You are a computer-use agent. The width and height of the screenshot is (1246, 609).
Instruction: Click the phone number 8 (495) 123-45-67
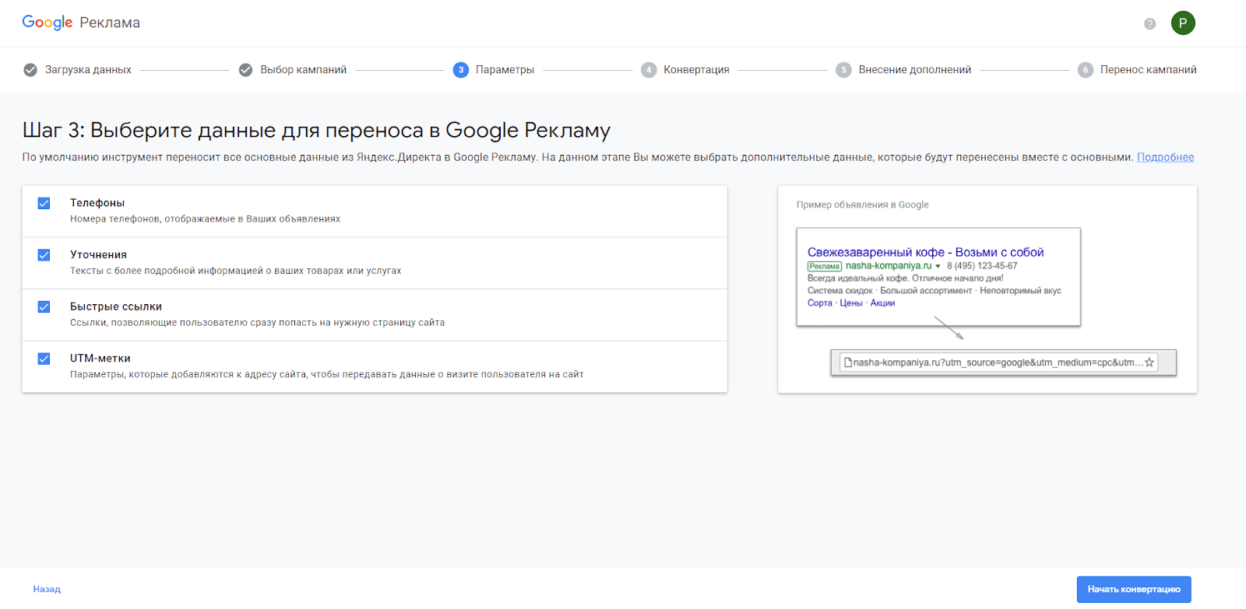[x=982, y=266]
